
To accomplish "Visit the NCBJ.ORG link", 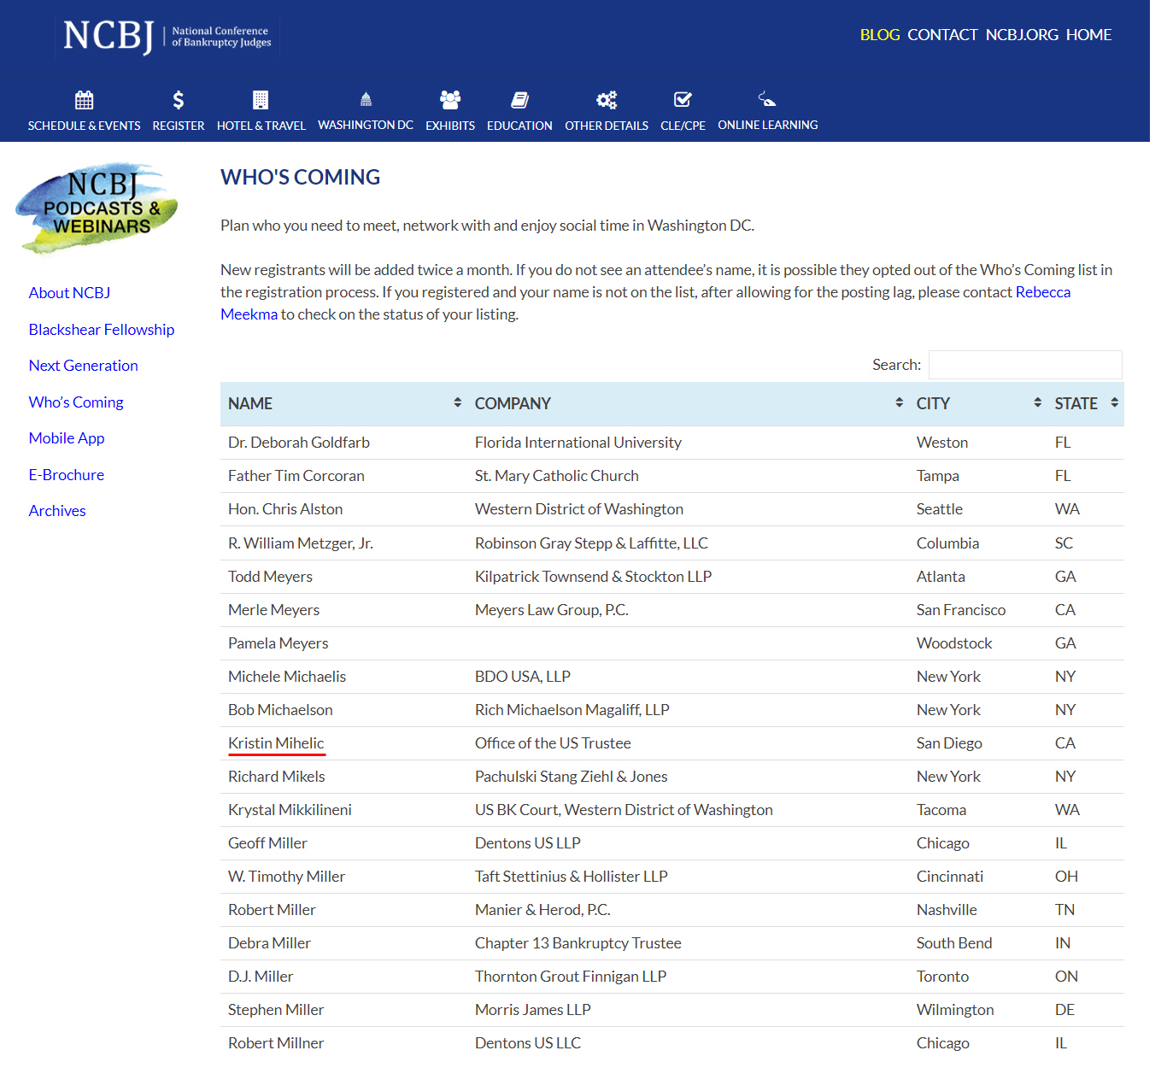I will point(1022,35).
